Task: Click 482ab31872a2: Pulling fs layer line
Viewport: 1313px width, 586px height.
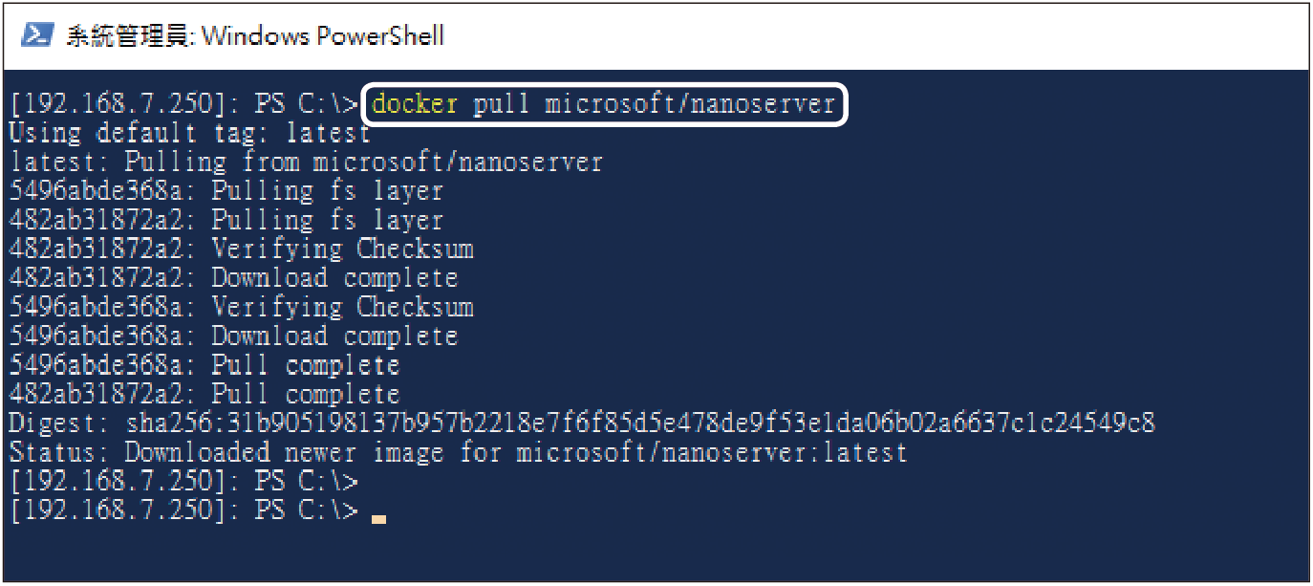Action: pyautogui.click(x=226, y=220)
